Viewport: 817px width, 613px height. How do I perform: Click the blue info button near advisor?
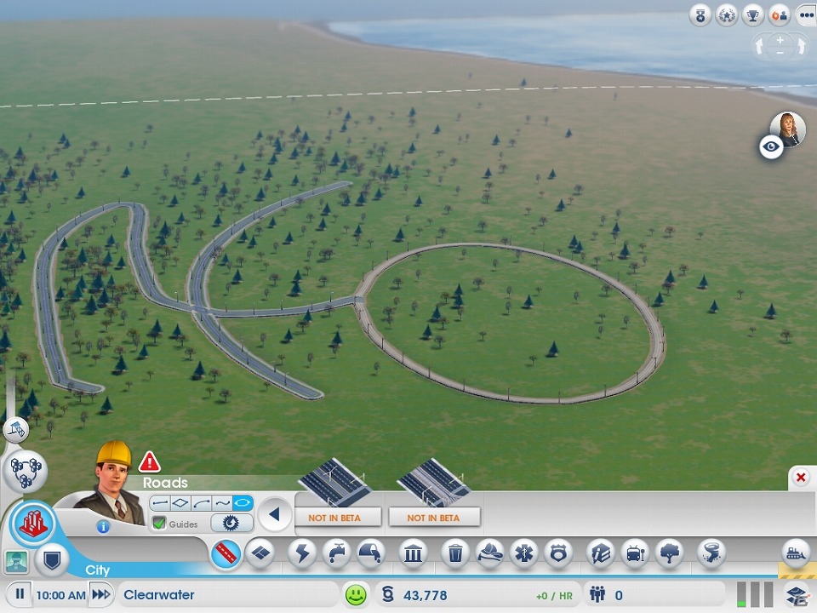(x=103, y=527)
